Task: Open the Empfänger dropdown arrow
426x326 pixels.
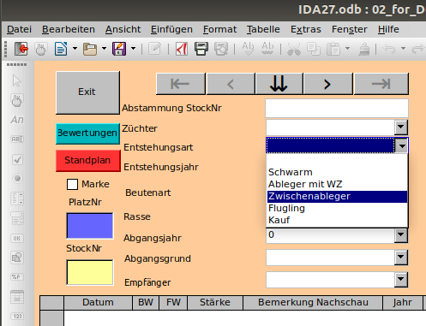Action: 401,280
